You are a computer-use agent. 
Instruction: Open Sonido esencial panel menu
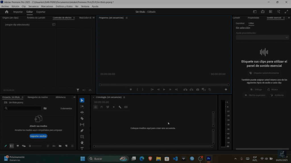click(284, 18)
